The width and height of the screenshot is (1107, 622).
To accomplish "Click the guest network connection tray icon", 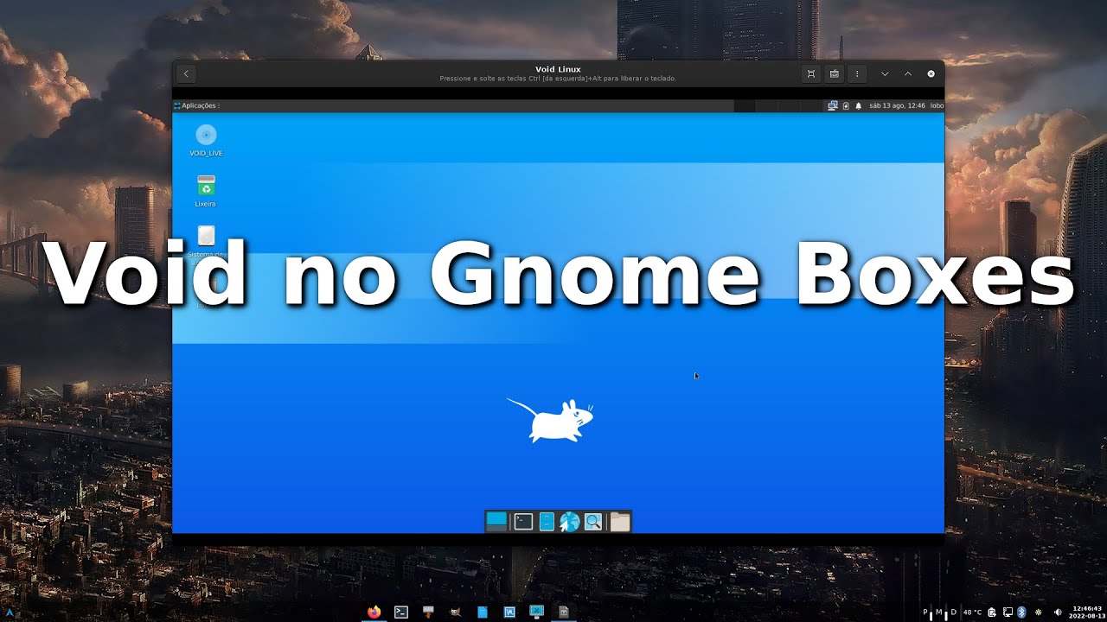I will [x=833, y=105].
